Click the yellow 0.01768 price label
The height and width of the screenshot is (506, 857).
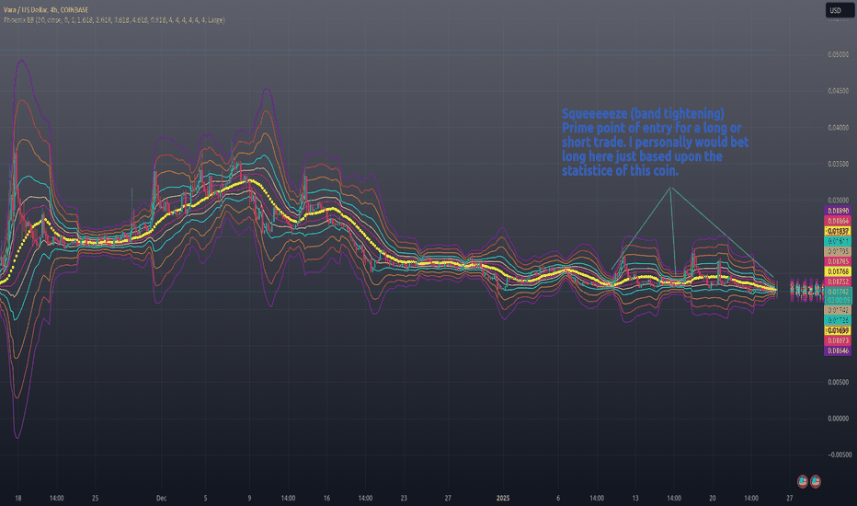(x=838, y=271)
